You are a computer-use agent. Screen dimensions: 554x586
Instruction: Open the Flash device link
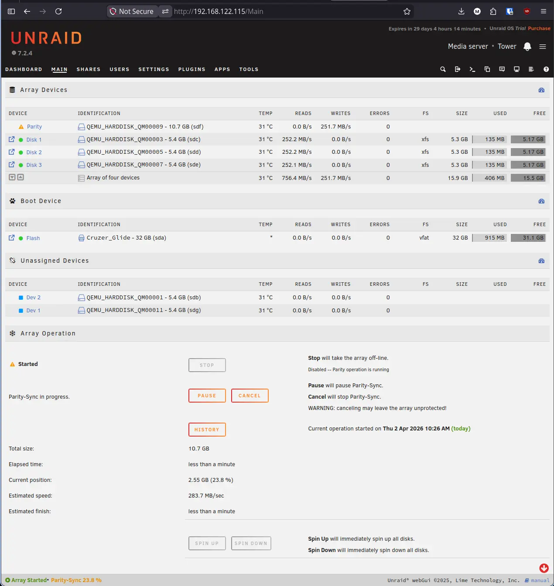pos(33,238)
